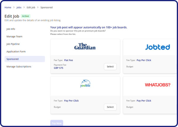Select Sponsored sidebar item
The height and width of the screenshot is (127, 178).
click(25, 59)
